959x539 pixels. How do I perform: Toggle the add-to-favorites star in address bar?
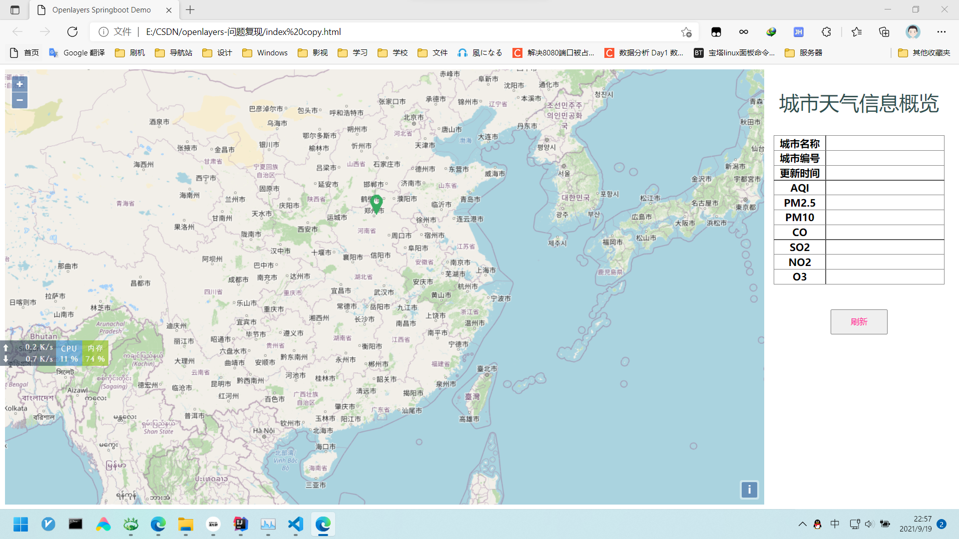click(687, 31)
